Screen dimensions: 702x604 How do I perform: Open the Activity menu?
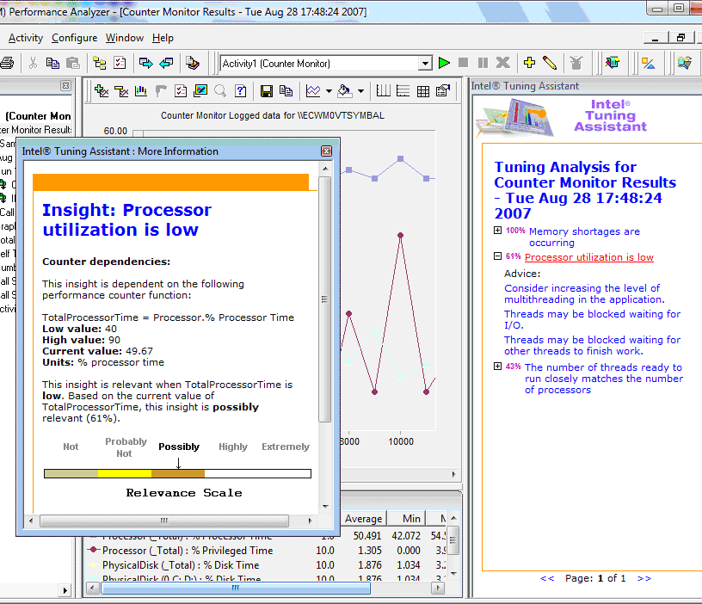tap(26, 38)
